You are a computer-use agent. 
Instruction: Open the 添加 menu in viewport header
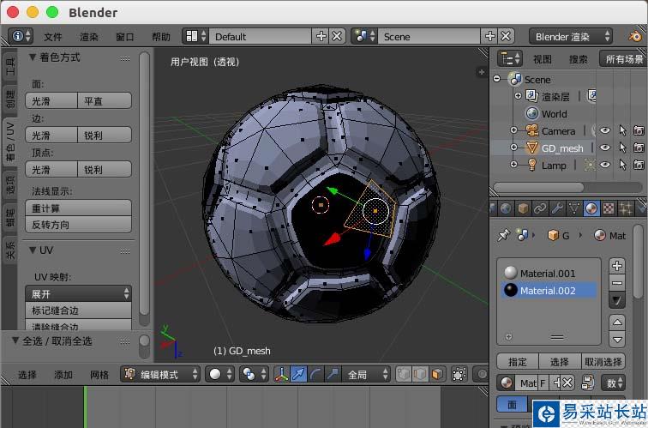coord(63,375)
